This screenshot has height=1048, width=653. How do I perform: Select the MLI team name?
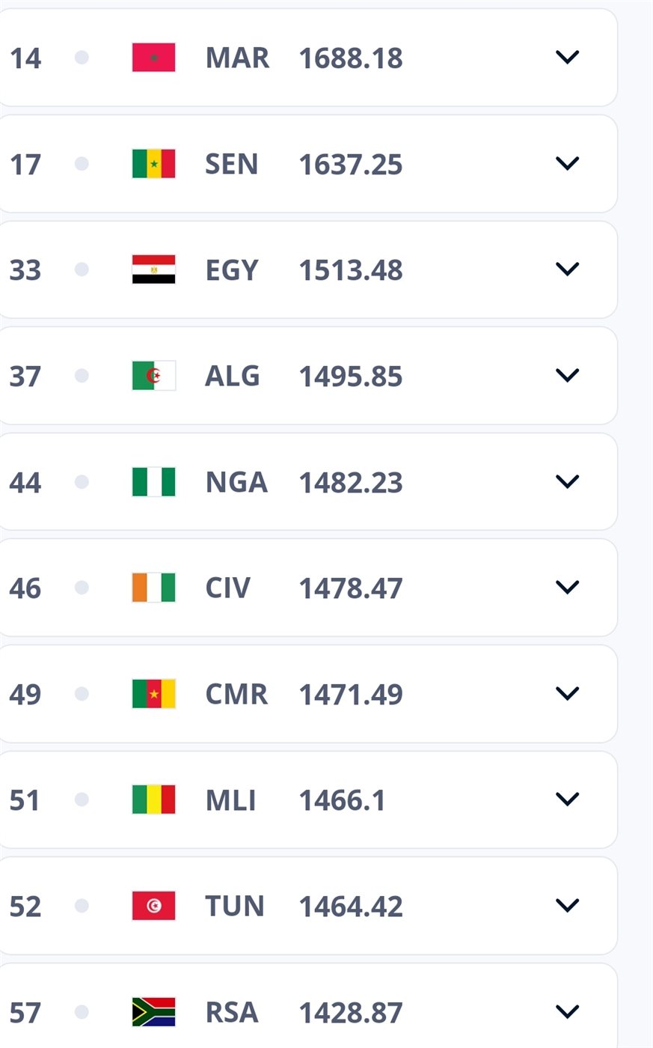pos(230,800)
